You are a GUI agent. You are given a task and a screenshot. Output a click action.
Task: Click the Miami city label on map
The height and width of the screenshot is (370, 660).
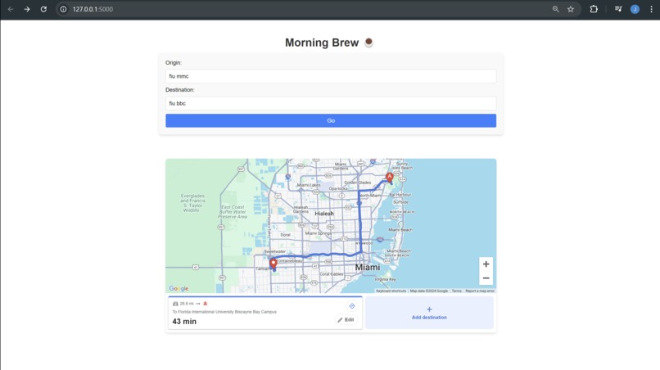click(x=368, y=268)
